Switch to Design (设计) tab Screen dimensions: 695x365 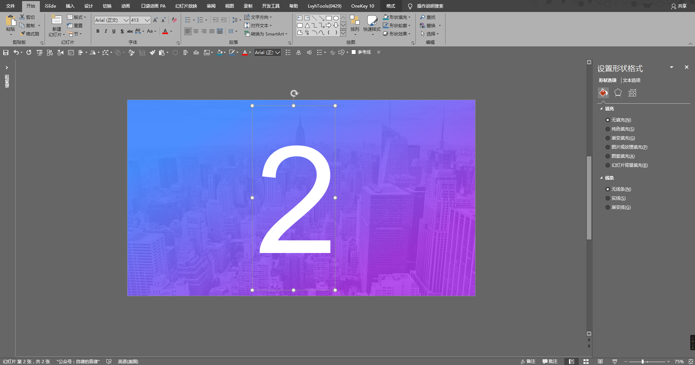click(x=88, y=6)
